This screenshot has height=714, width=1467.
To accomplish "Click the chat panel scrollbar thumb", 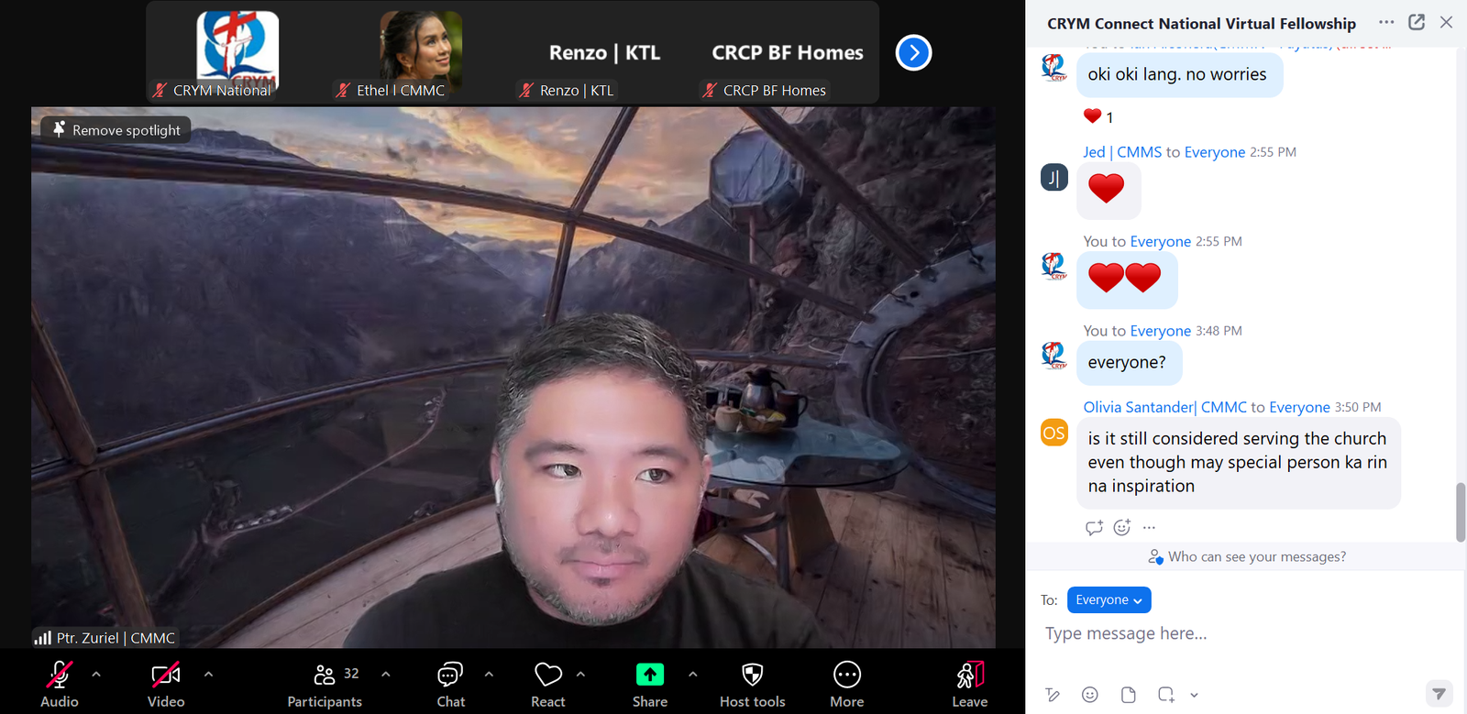I will [x=1460, y=511].
